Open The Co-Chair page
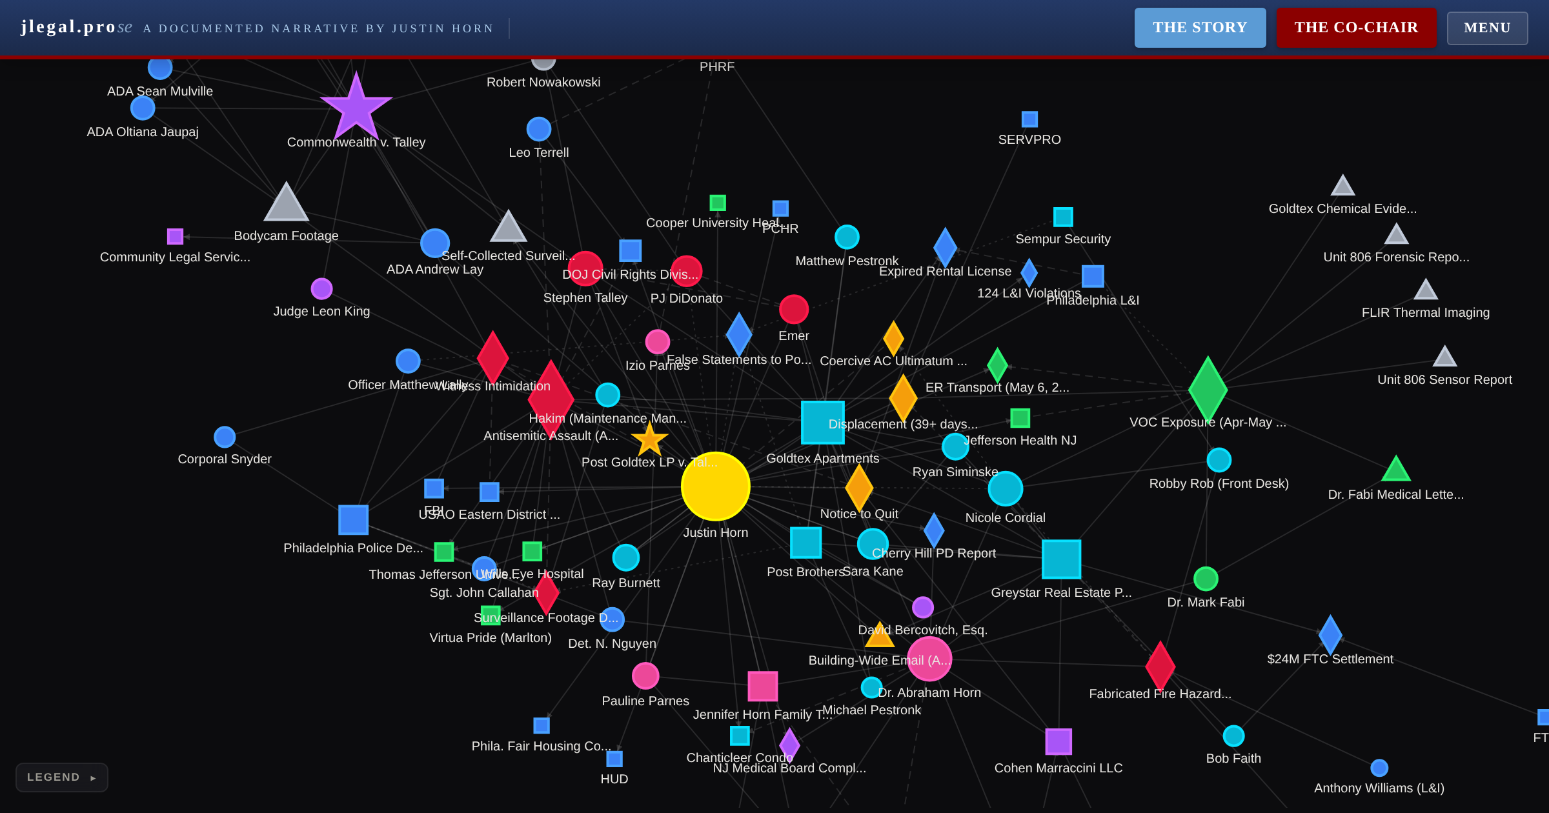 pyautogui.click(x=1356, y=27)
